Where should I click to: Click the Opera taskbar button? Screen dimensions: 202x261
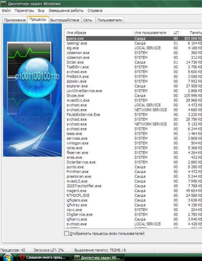[x=43, y=258]
